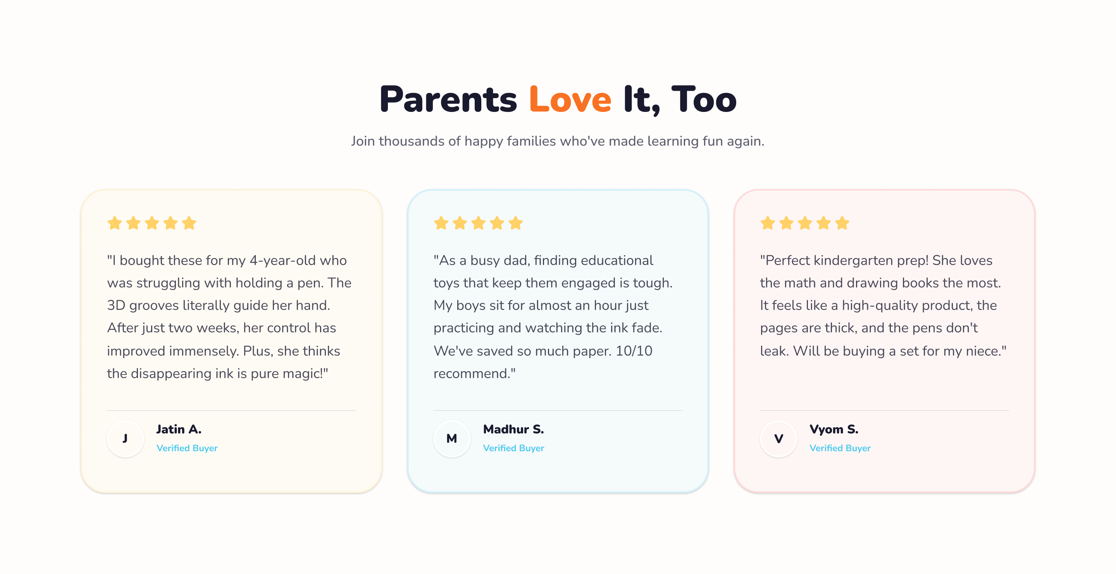
Task: Click Verified Buyer under Vyom S.
Action: click(x=840, y=448)
